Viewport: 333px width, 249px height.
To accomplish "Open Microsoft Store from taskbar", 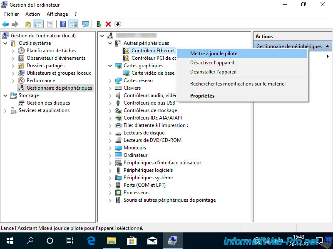I will [132, 241].
